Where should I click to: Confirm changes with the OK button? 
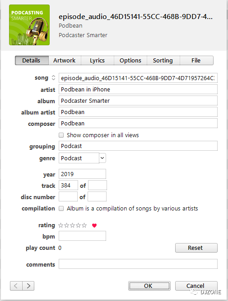(x=149, y=286)
